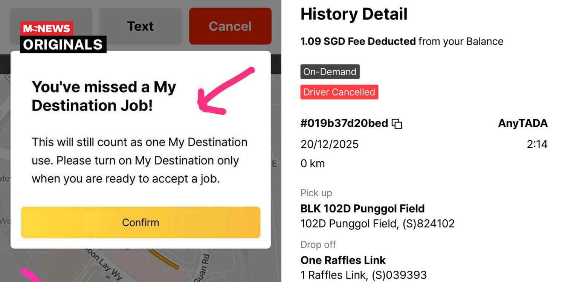
Task: Tap the Text button
Action: pos(140,26)
